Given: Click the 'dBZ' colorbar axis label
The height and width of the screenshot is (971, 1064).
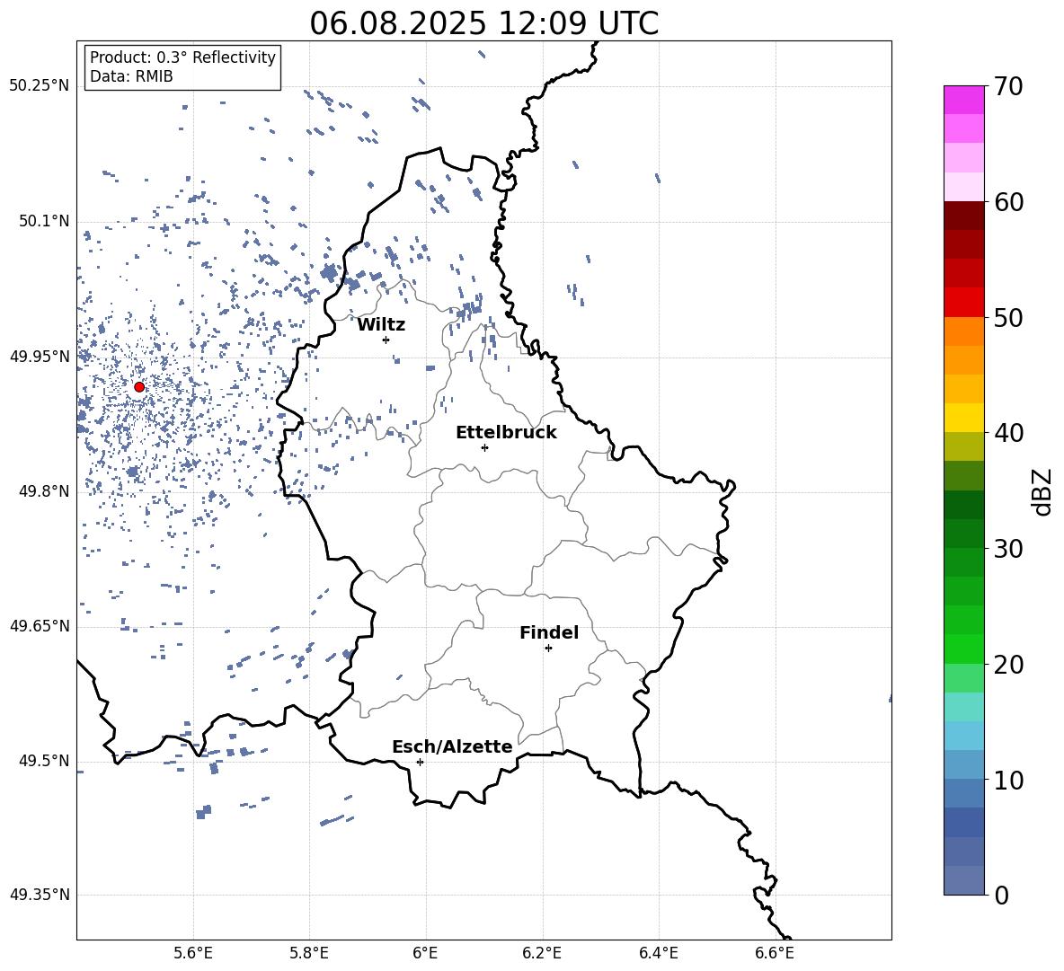Looking at the screenshot, I should (x=1043, y=492).
